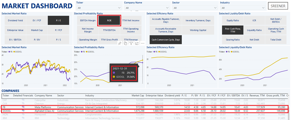Pin the Profitability Ratio visual
This screenshot has width=292, height=120.
120,43
